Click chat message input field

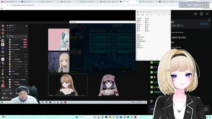176,109
